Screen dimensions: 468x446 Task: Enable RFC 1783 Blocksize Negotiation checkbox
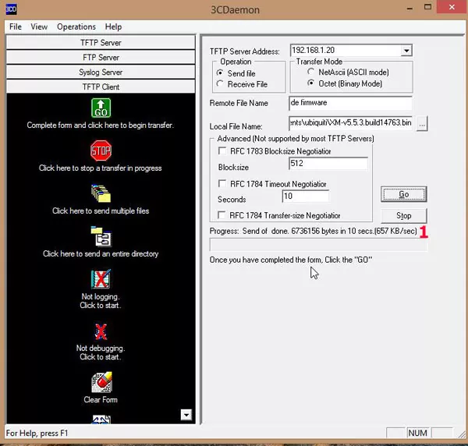tap(223, 151)
